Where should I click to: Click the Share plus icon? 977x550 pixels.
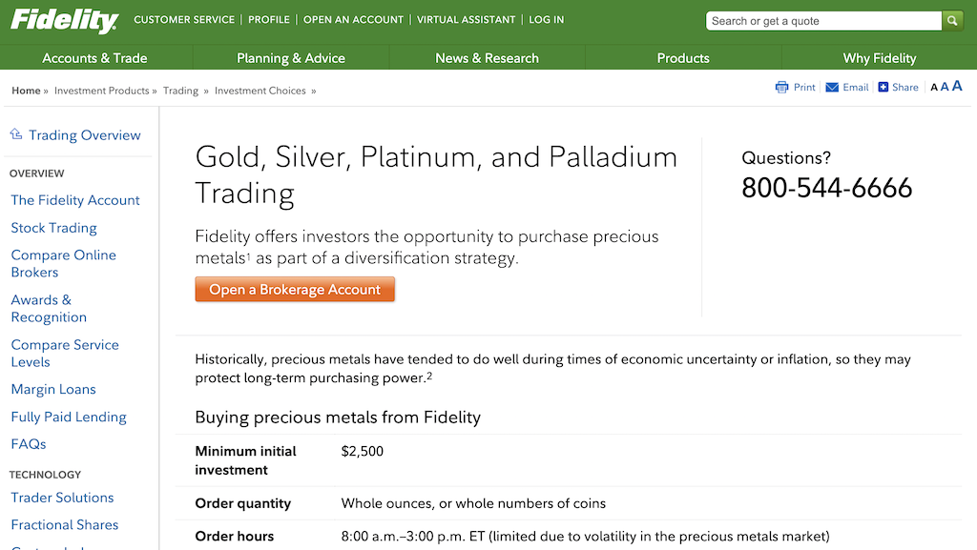pos(883,87)
